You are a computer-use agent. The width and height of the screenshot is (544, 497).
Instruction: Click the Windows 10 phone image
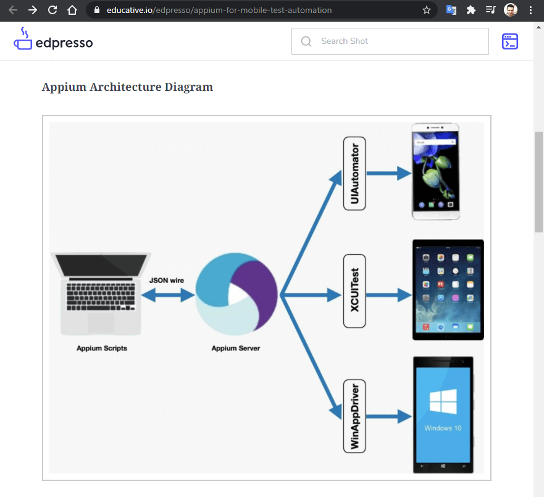[443, 415]
